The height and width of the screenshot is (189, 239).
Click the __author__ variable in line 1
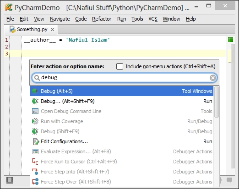coord(40,40)
